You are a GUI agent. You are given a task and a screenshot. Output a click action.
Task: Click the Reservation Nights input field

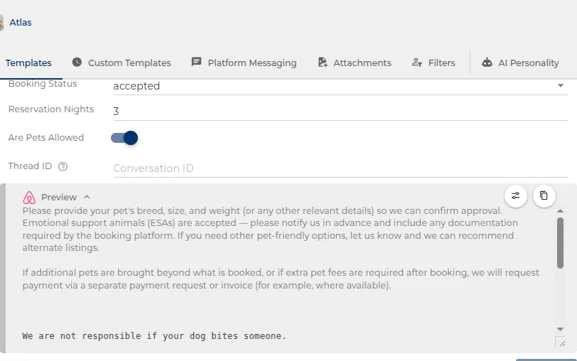point(341,111)
